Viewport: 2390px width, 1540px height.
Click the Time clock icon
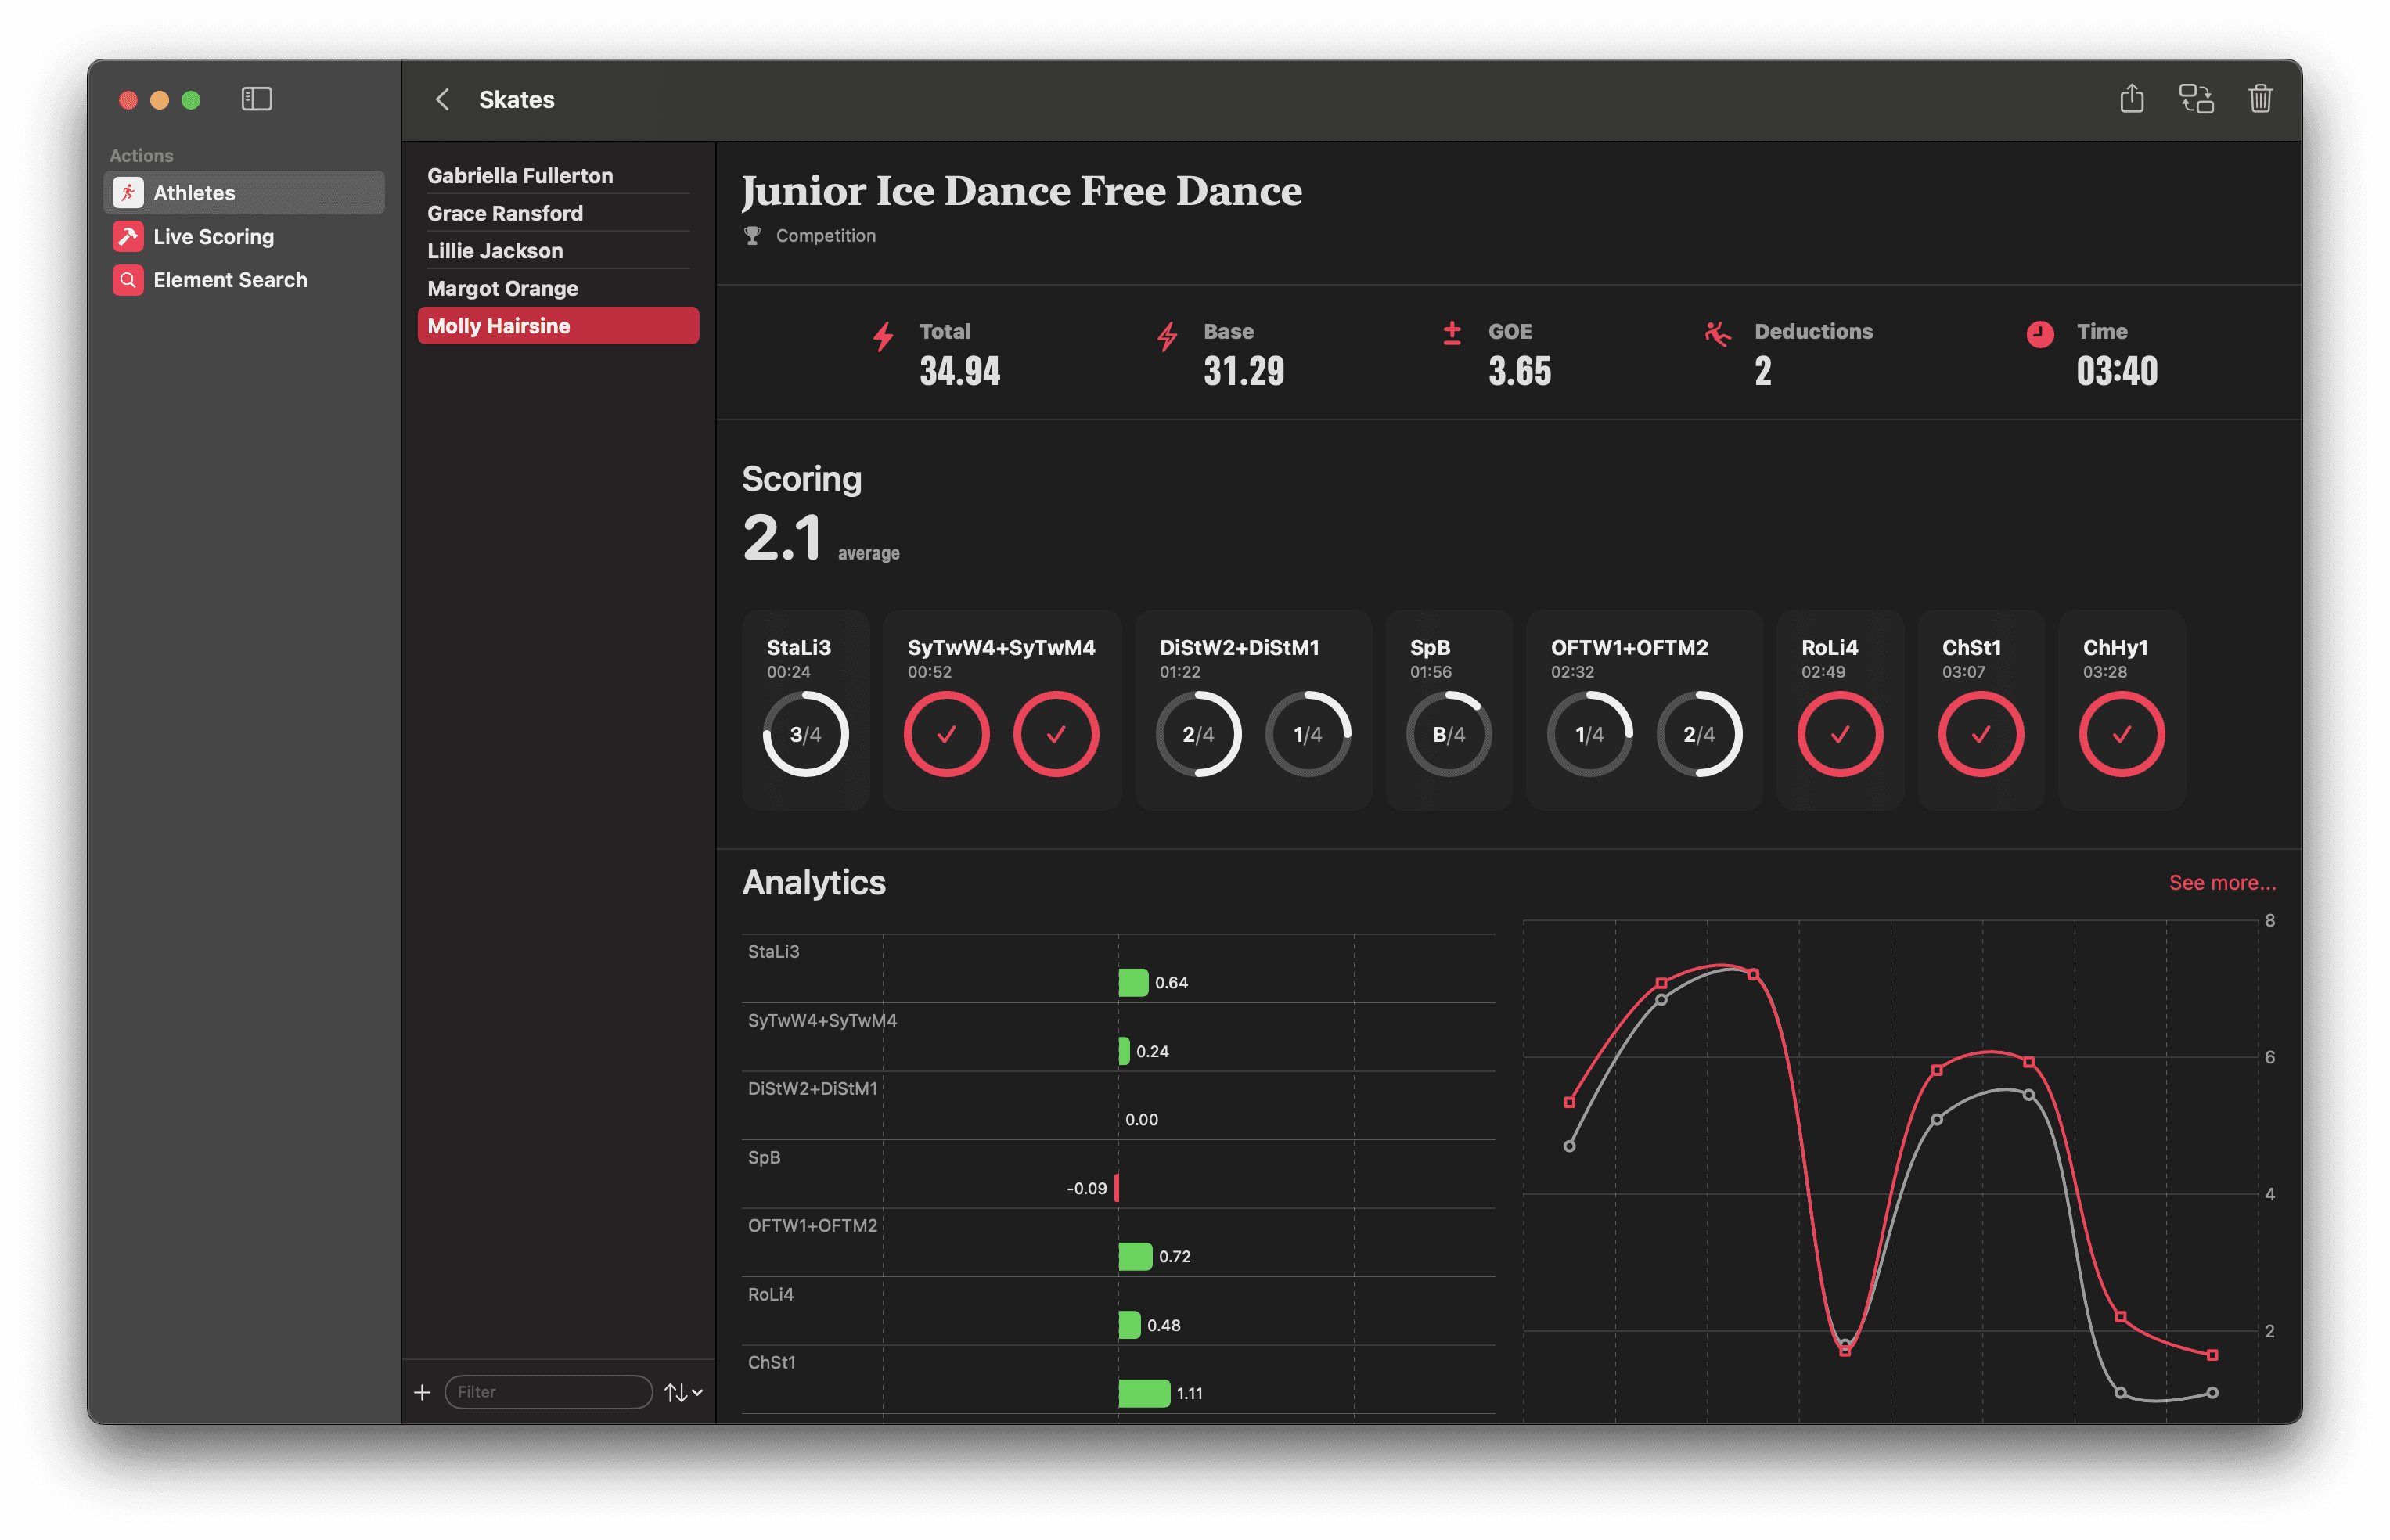coord(2040,334)
